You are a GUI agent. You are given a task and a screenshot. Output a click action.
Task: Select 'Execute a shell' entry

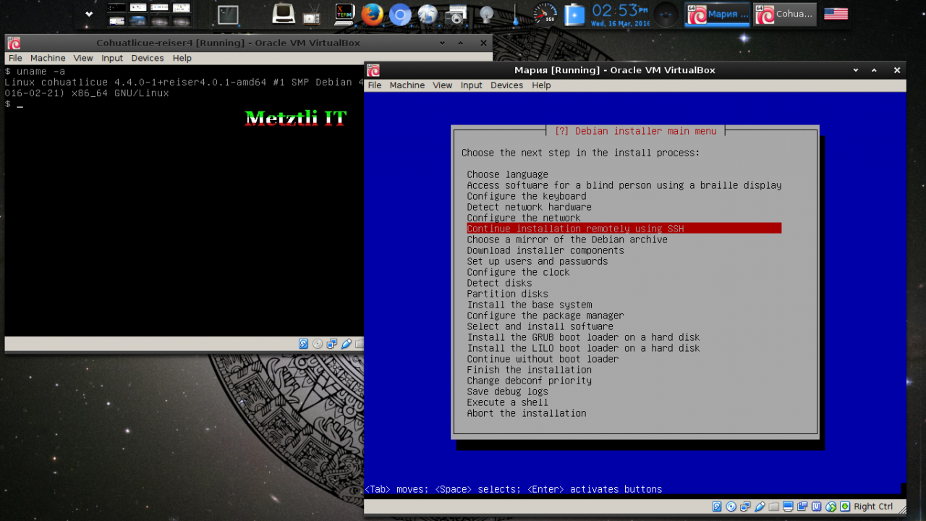508,402
